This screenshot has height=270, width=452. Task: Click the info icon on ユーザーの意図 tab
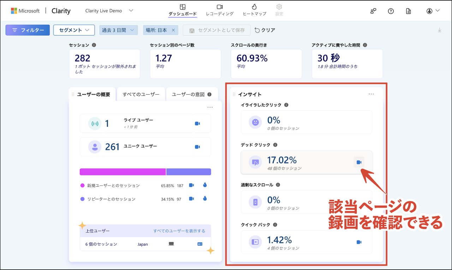[x=209, y=94]
